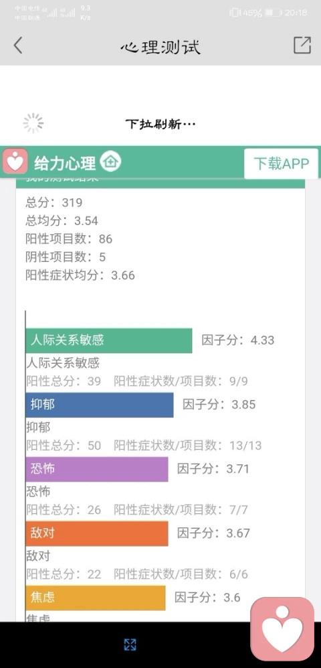Open the green home icon
The image size is (321, 668).
click(110, 161)
